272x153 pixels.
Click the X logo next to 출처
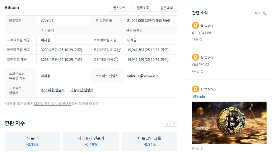point(264,13)
